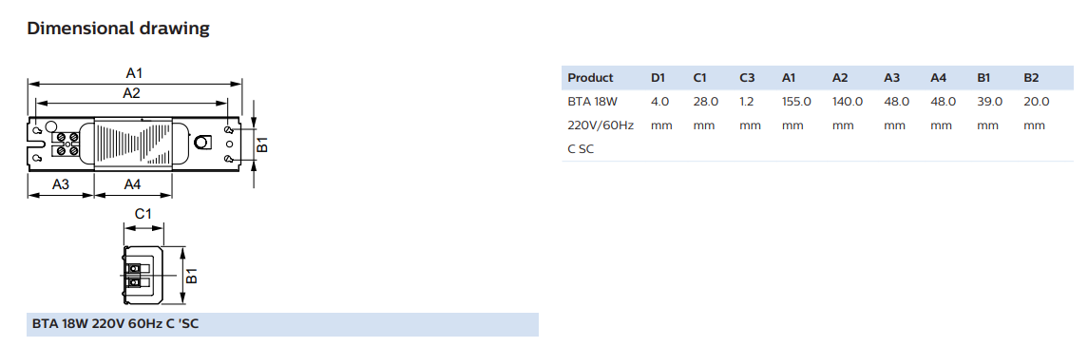Click the A3 dimension label below the ballast

click(61, 184)
